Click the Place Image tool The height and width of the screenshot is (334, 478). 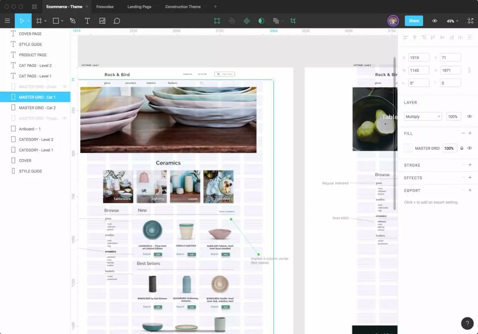point(102,21)
